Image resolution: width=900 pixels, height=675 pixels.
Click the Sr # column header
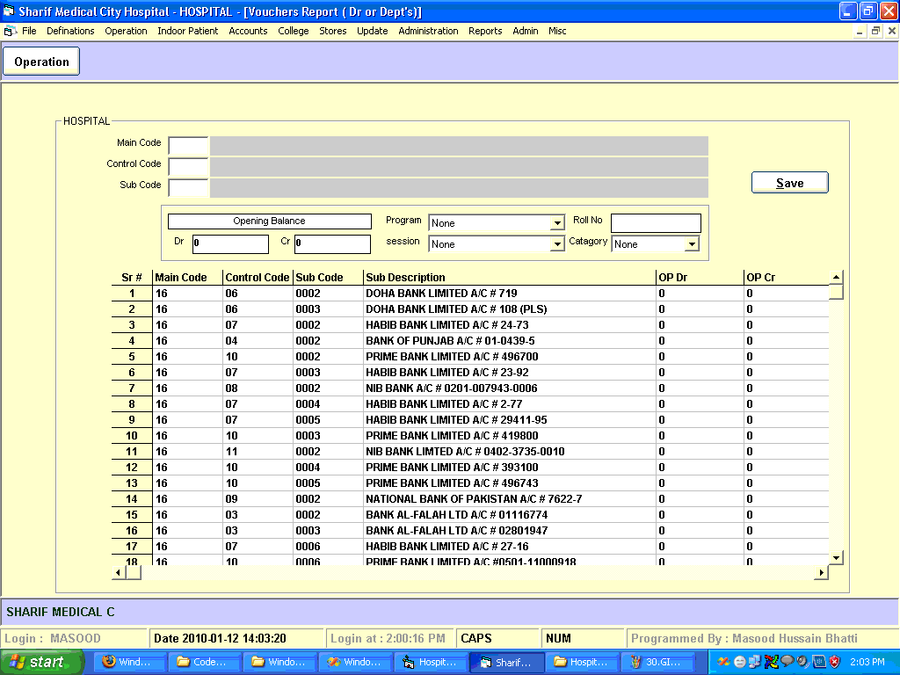coord(132,277)
